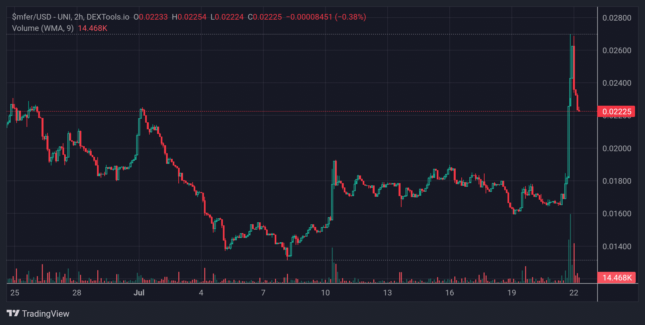
Task: Click the 0.02600 price axis label
Action: click(x=617, y=51)
